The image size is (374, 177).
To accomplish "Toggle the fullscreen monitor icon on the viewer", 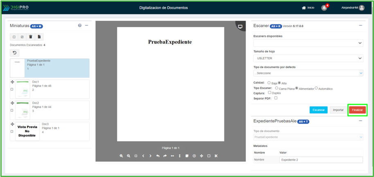I will coord(240,27).
